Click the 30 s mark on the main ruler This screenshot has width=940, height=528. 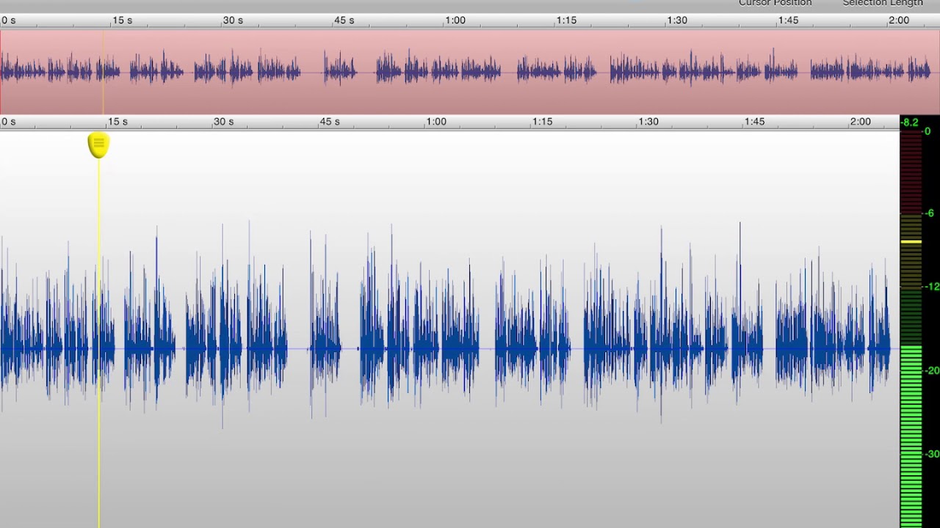(224, 122)
